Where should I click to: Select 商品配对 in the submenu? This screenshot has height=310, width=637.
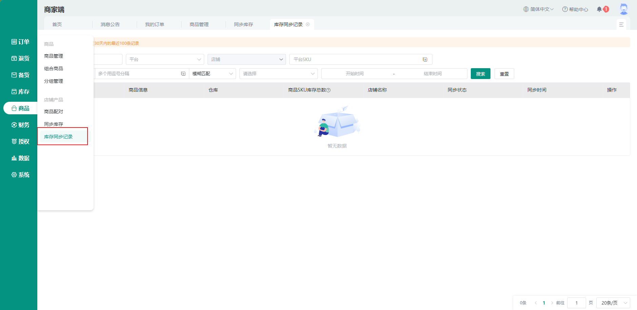click(54, 112)
